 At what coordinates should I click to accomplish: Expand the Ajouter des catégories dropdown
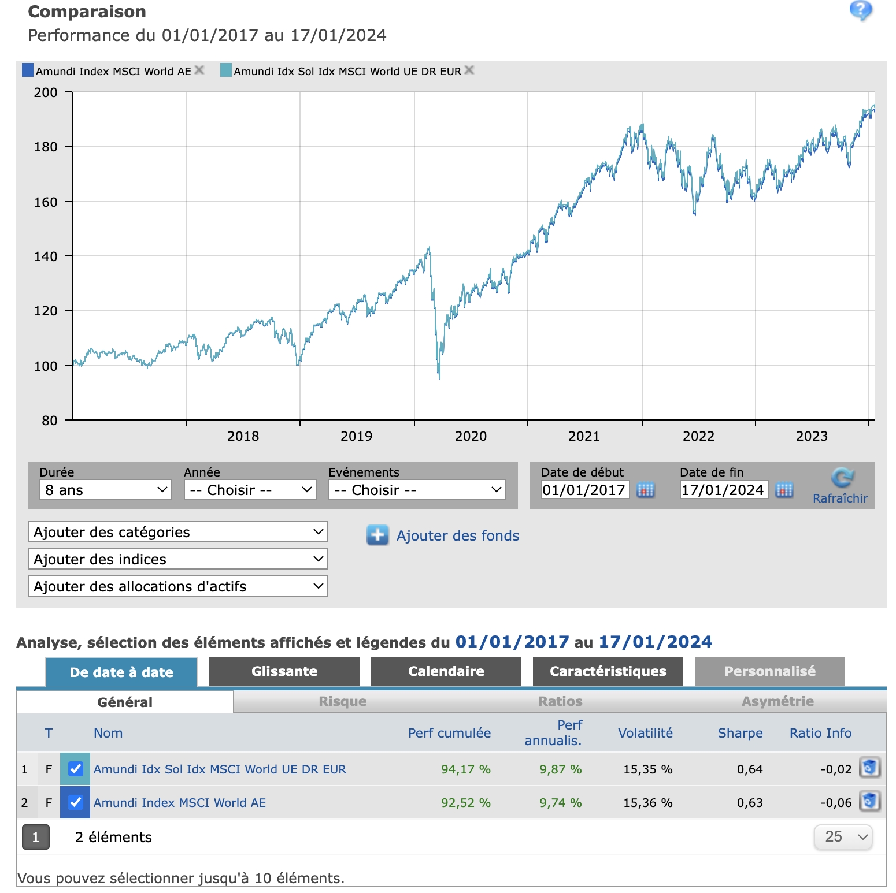177,532
